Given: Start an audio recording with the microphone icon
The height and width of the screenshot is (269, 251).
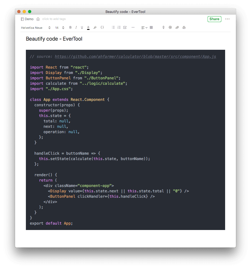Looking at the screenshot, I should [163, 27].
